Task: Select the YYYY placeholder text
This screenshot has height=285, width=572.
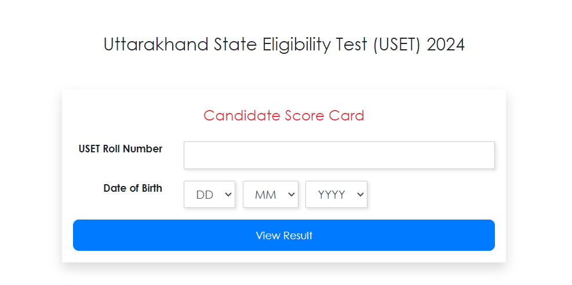Action: [x=331, y=195]
